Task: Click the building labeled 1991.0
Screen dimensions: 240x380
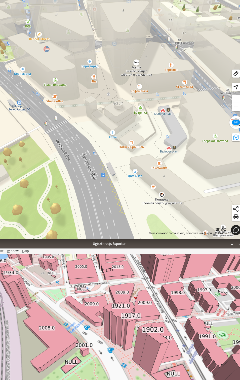Action: (207, 336)
